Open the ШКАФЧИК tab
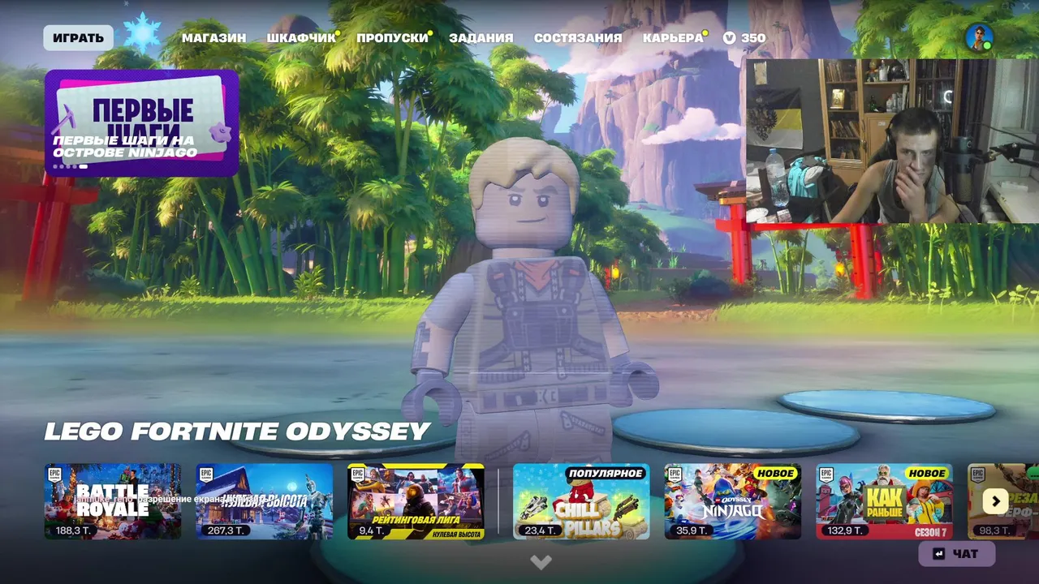The height and width of the screenshot is (584, 1039). (301, 38)
